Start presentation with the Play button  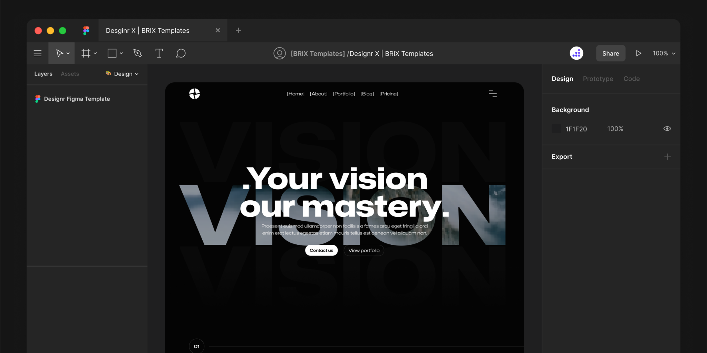point(638,53)
